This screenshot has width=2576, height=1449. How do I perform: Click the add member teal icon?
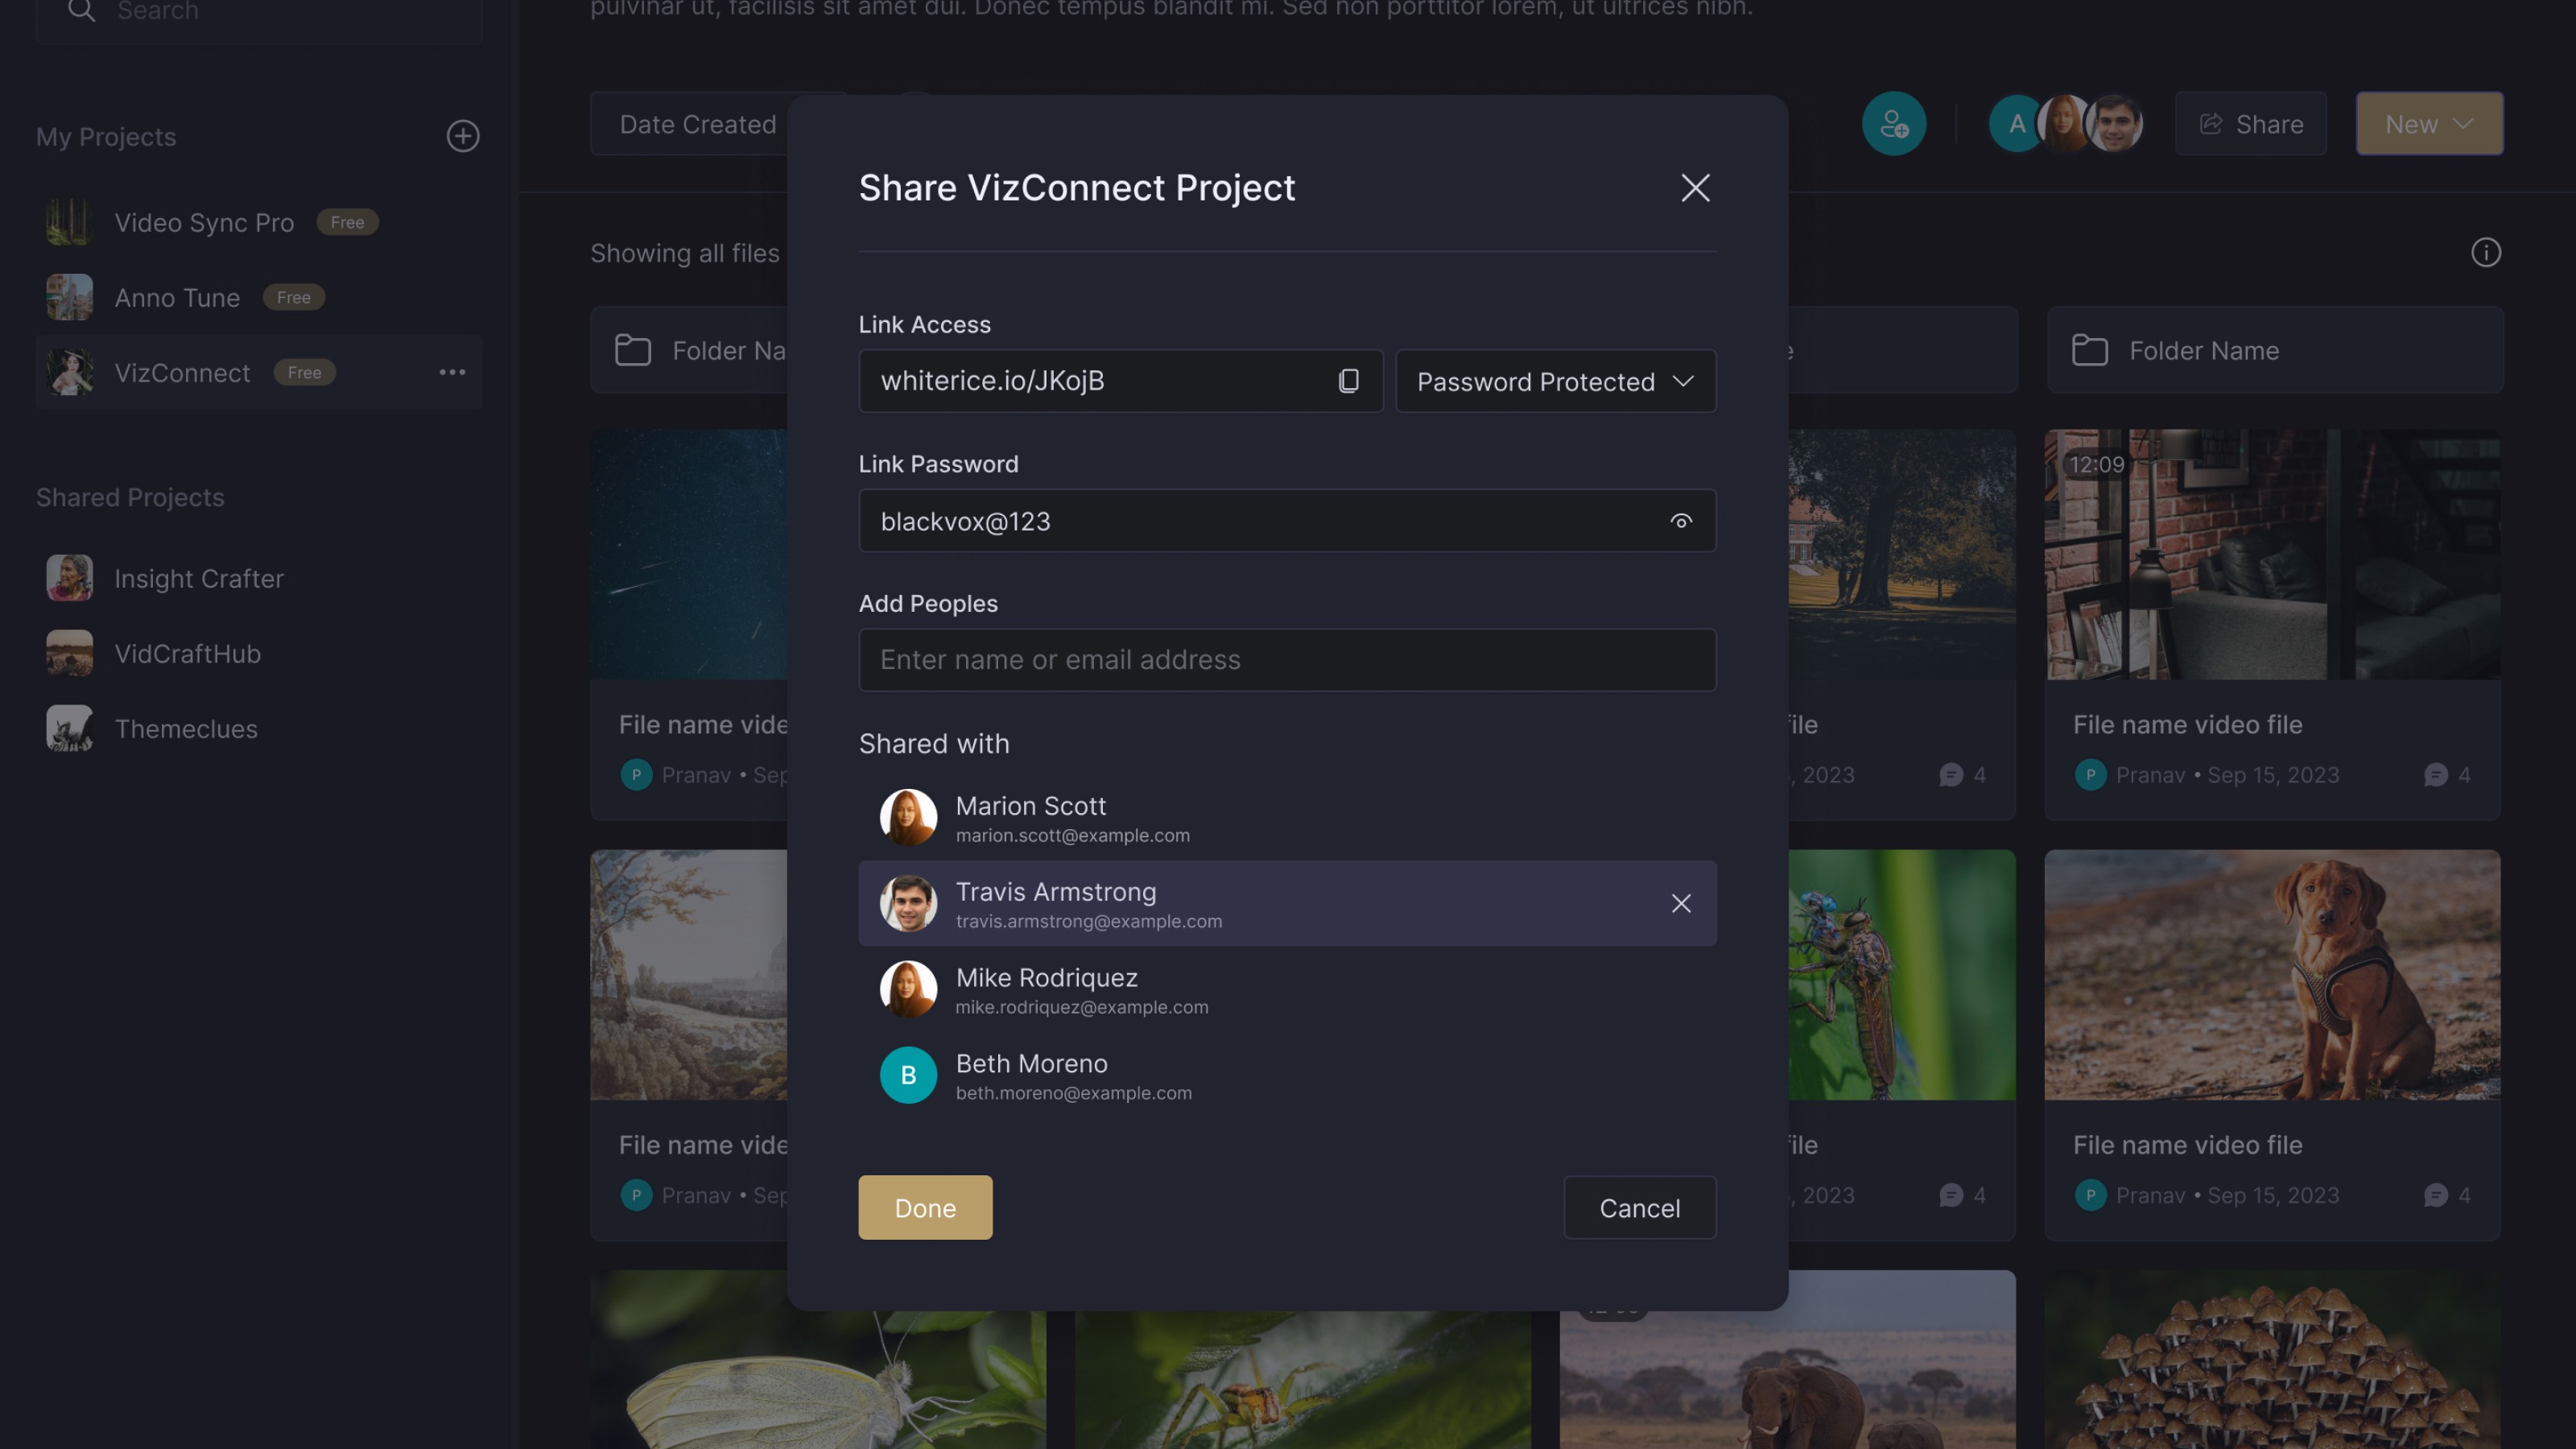point(1893,124)
